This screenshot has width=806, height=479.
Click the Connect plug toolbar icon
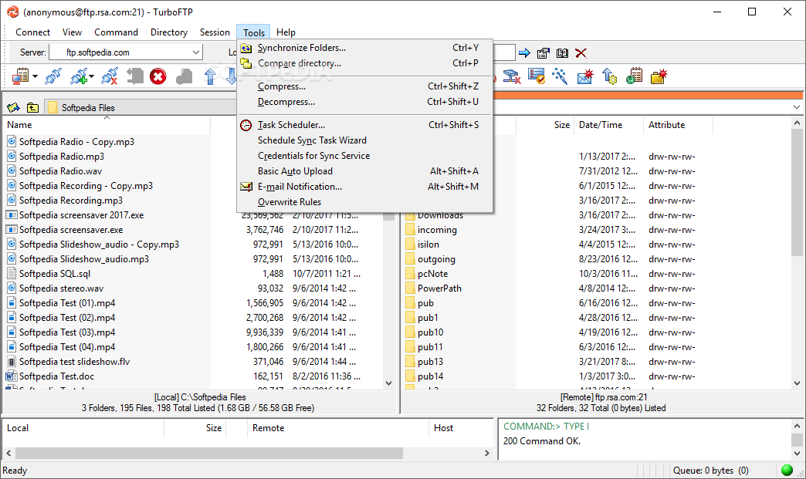click(x=53, y=76)
